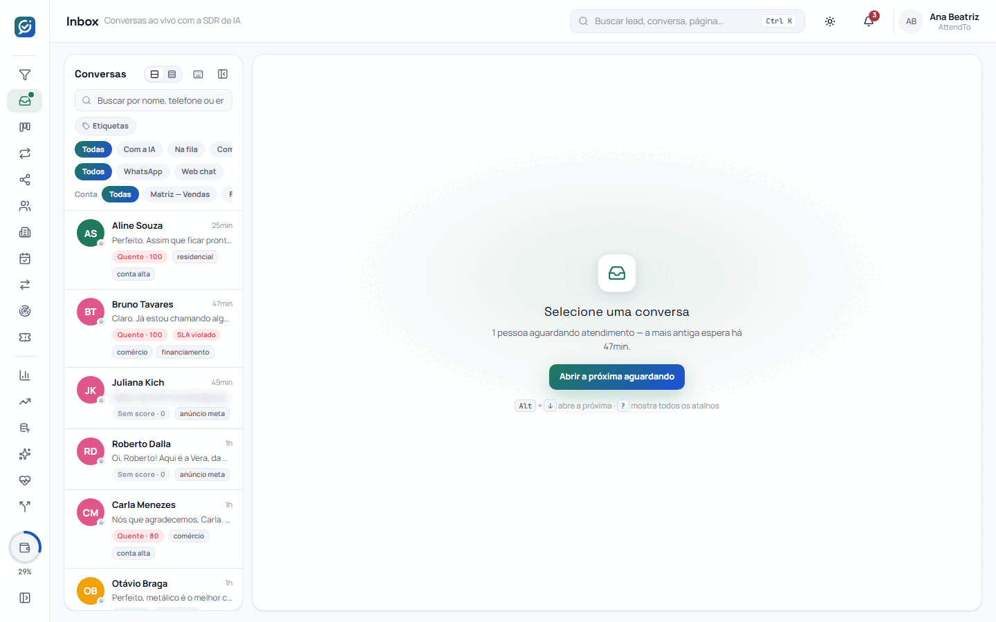This screenshot has width=996, height=622.
Task: Click the share nodes icon in the sidebar
Action: point(25,180)
